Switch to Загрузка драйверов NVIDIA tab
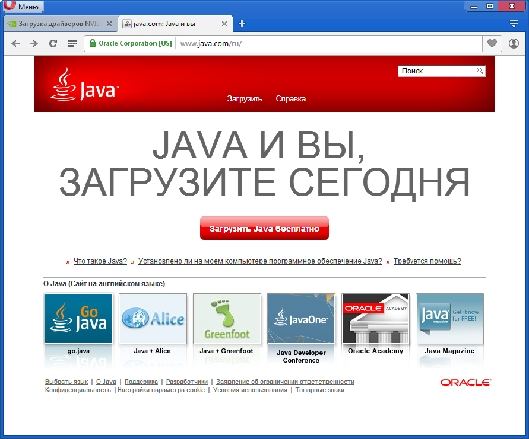The image size is (529, 439). point(59,24)
